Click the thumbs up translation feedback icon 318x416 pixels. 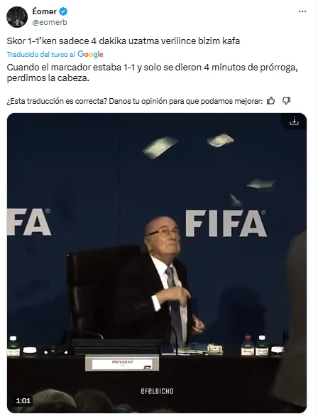click(x=270, y=101)
